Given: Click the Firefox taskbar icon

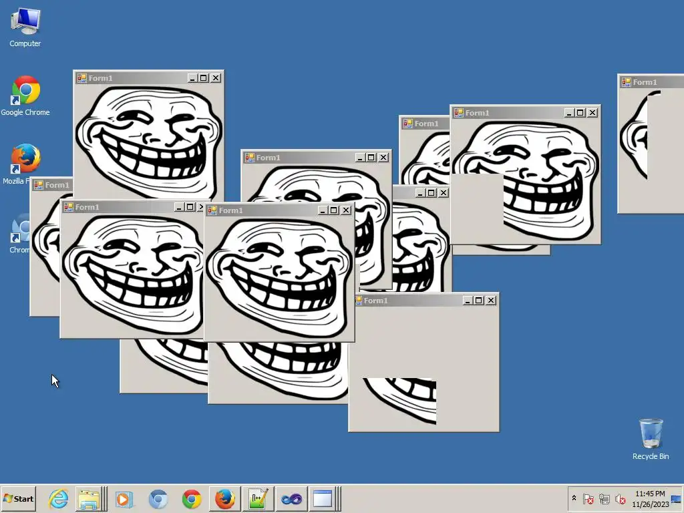Looking at the screenshot, I should point(224,498).
